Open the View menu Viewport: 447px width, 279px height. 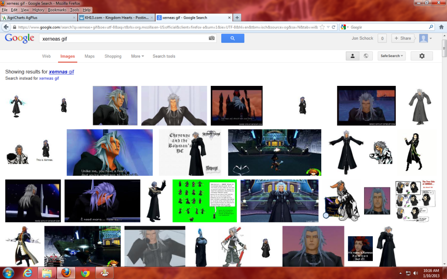(25, 10)
